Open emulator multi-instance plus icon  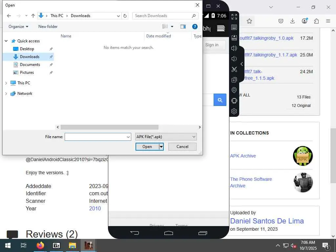pos(234,80)
